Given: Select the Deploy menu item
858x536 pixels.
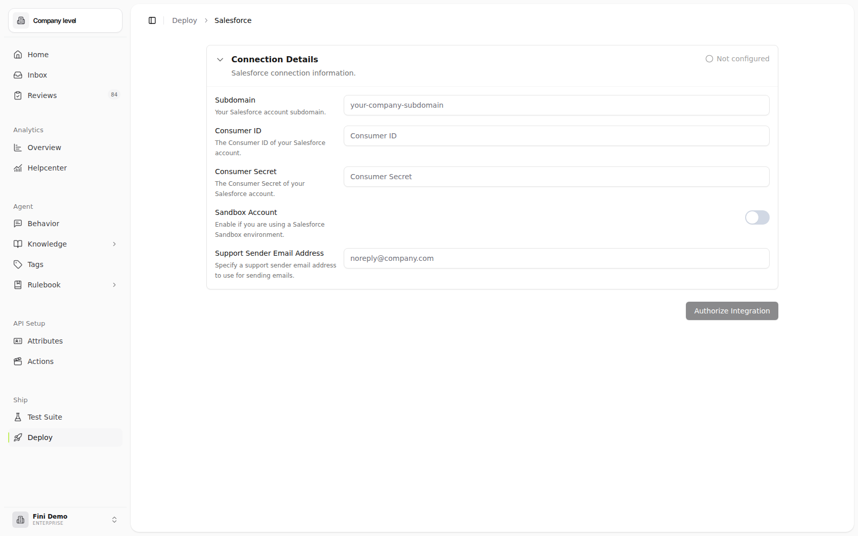Looking at the screenshot, I should [65, 437].
